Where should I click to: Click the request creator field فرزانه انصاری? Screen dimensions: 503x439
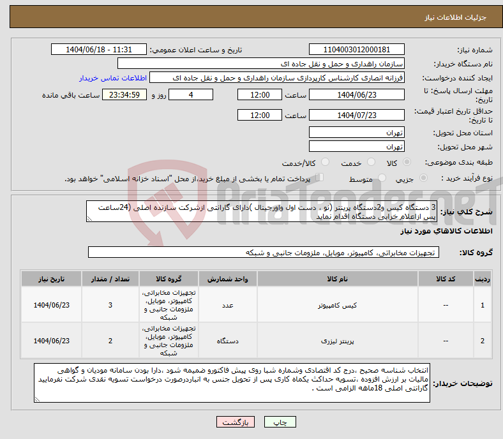pyautogui.click(x=277, y=78)
